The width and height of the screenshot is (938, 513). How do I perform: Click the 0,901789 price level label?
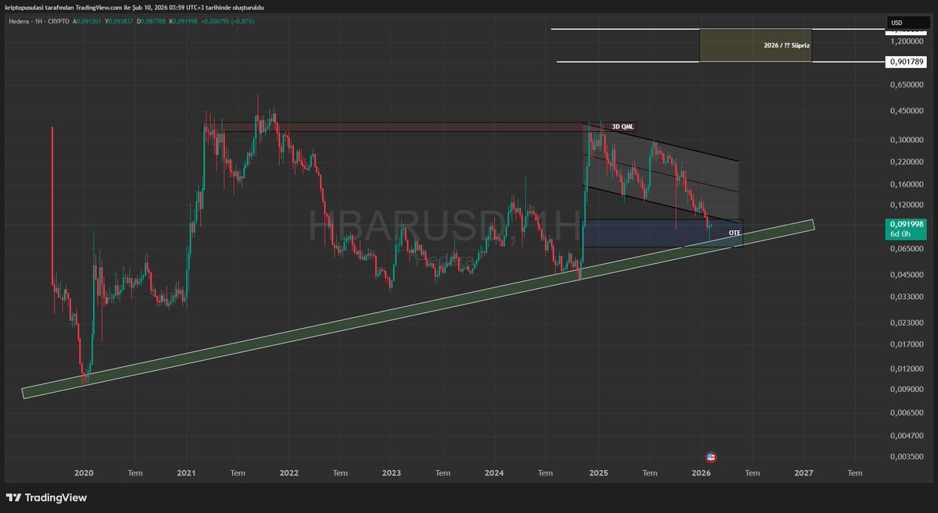pos(907,62)
